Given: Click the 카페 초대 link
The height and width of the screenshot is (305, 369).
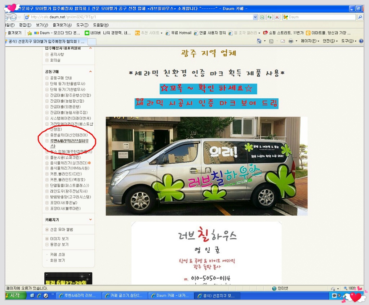Looking at the screenshot, I should 57,255.
